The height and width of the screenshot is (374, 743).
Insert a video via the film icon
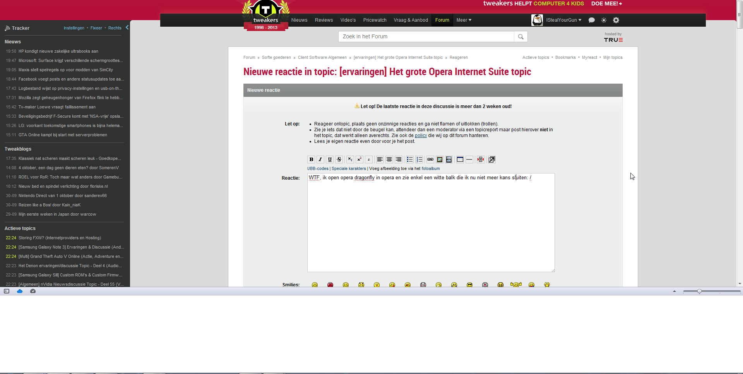pos(449,160)
